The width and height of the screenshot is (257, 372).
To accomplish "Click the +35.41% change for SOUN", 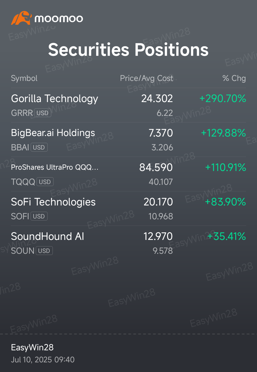I will [x=226, y=237].
